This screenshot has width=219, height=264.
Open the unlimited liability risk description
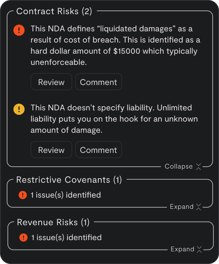pyautogui.click(x=114, y=119)
